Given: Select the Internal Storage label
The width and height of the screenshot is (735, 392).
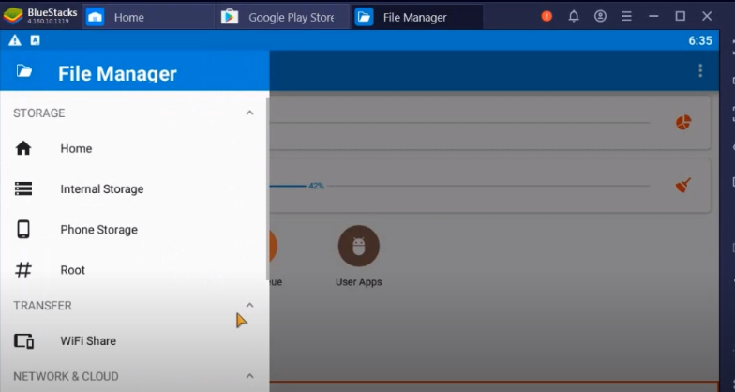Looking at the screenshot, I should tap(102, 189).
